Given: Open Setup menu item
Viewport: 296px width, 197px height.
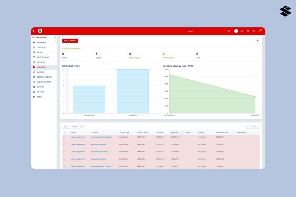Looking at the screenshot, I should coord(39,97).
